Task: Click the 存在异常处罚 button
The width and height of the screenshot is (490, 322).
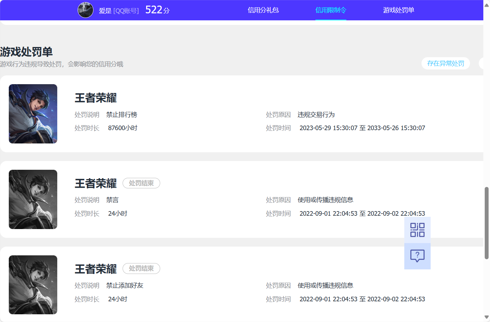Action: click(446, 63)
